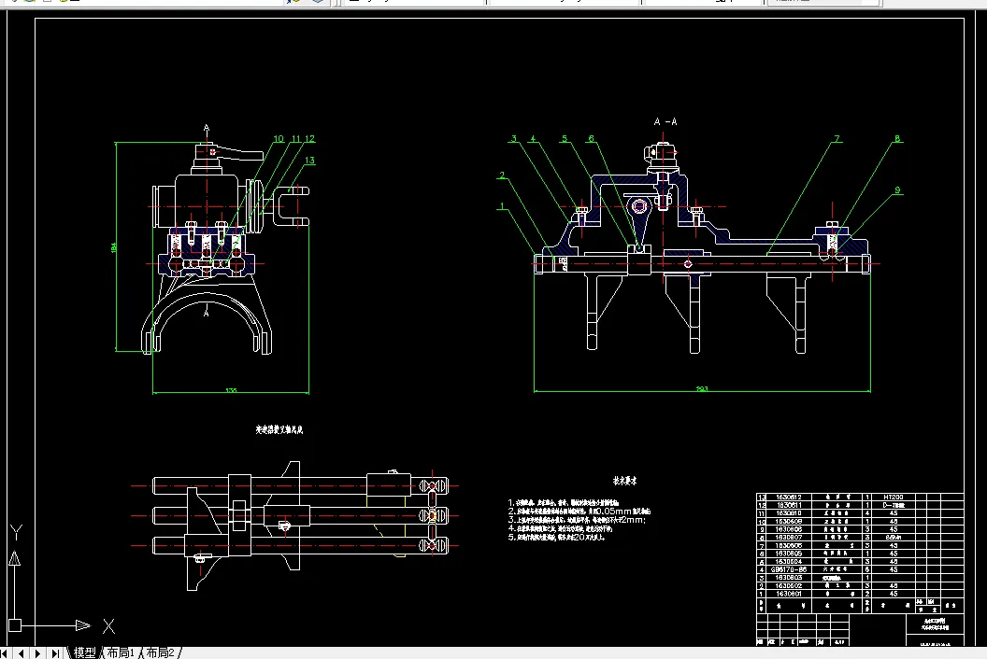
Task: Select callout number 9 in section view
Action: point(897,189)
